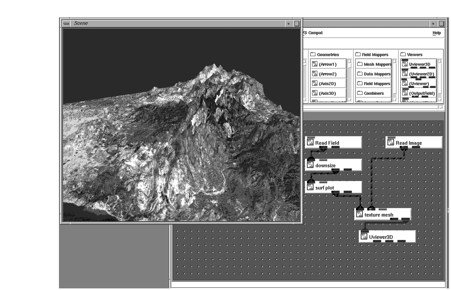Select (OutputField) in the Viewers library
Viewport: 451px width, 290px height.
pyautogui.click(x=405, y=93)
